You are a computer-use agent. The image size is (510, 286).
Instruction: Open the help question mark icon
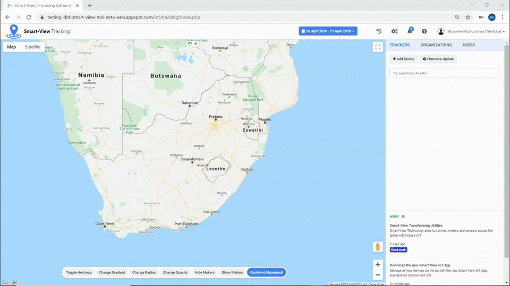coord(424,31)
